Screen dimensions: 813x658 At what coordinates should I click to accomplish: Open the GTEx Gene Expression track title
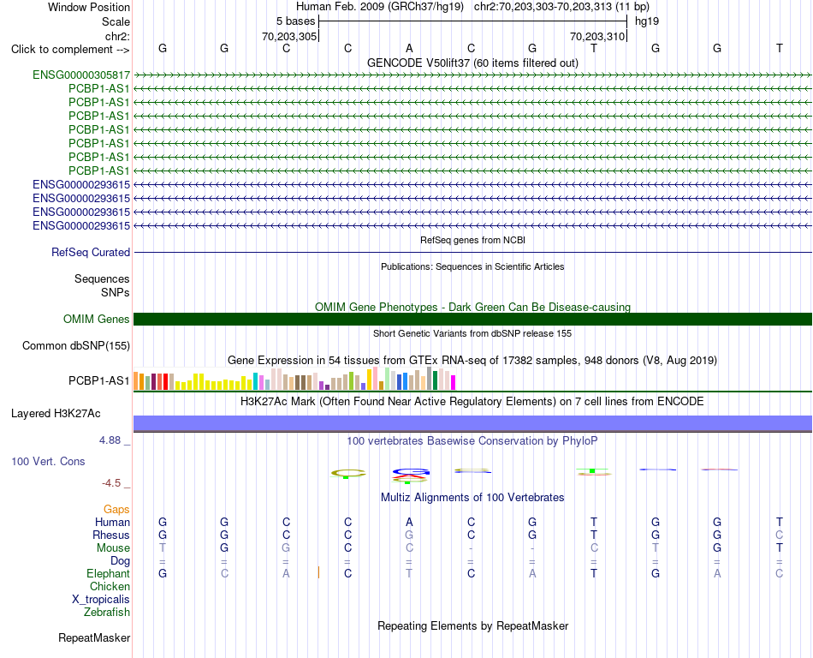pos(472,360)
